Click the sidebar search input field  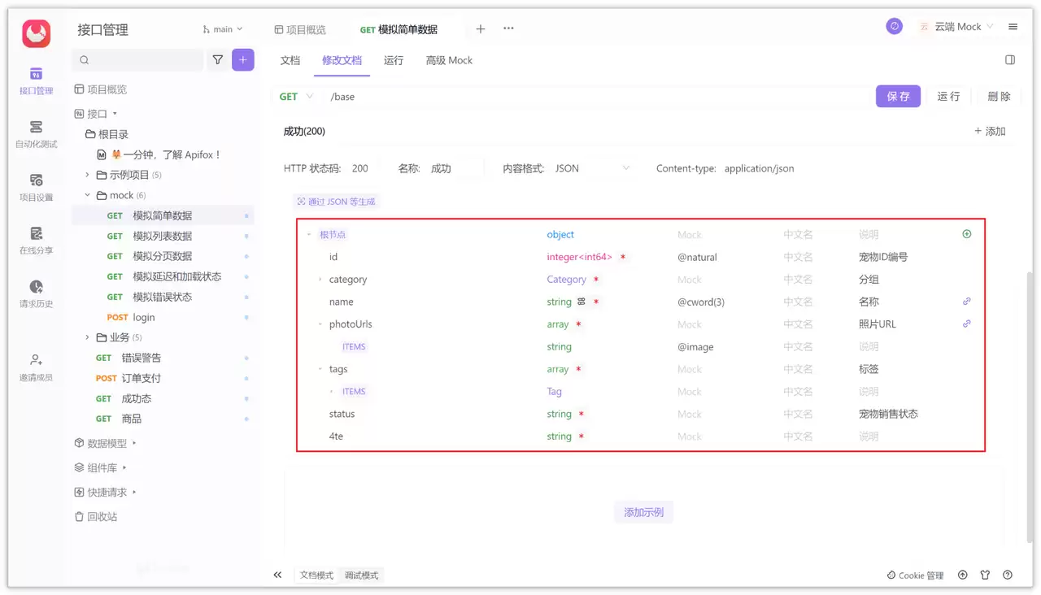[137, 60]
